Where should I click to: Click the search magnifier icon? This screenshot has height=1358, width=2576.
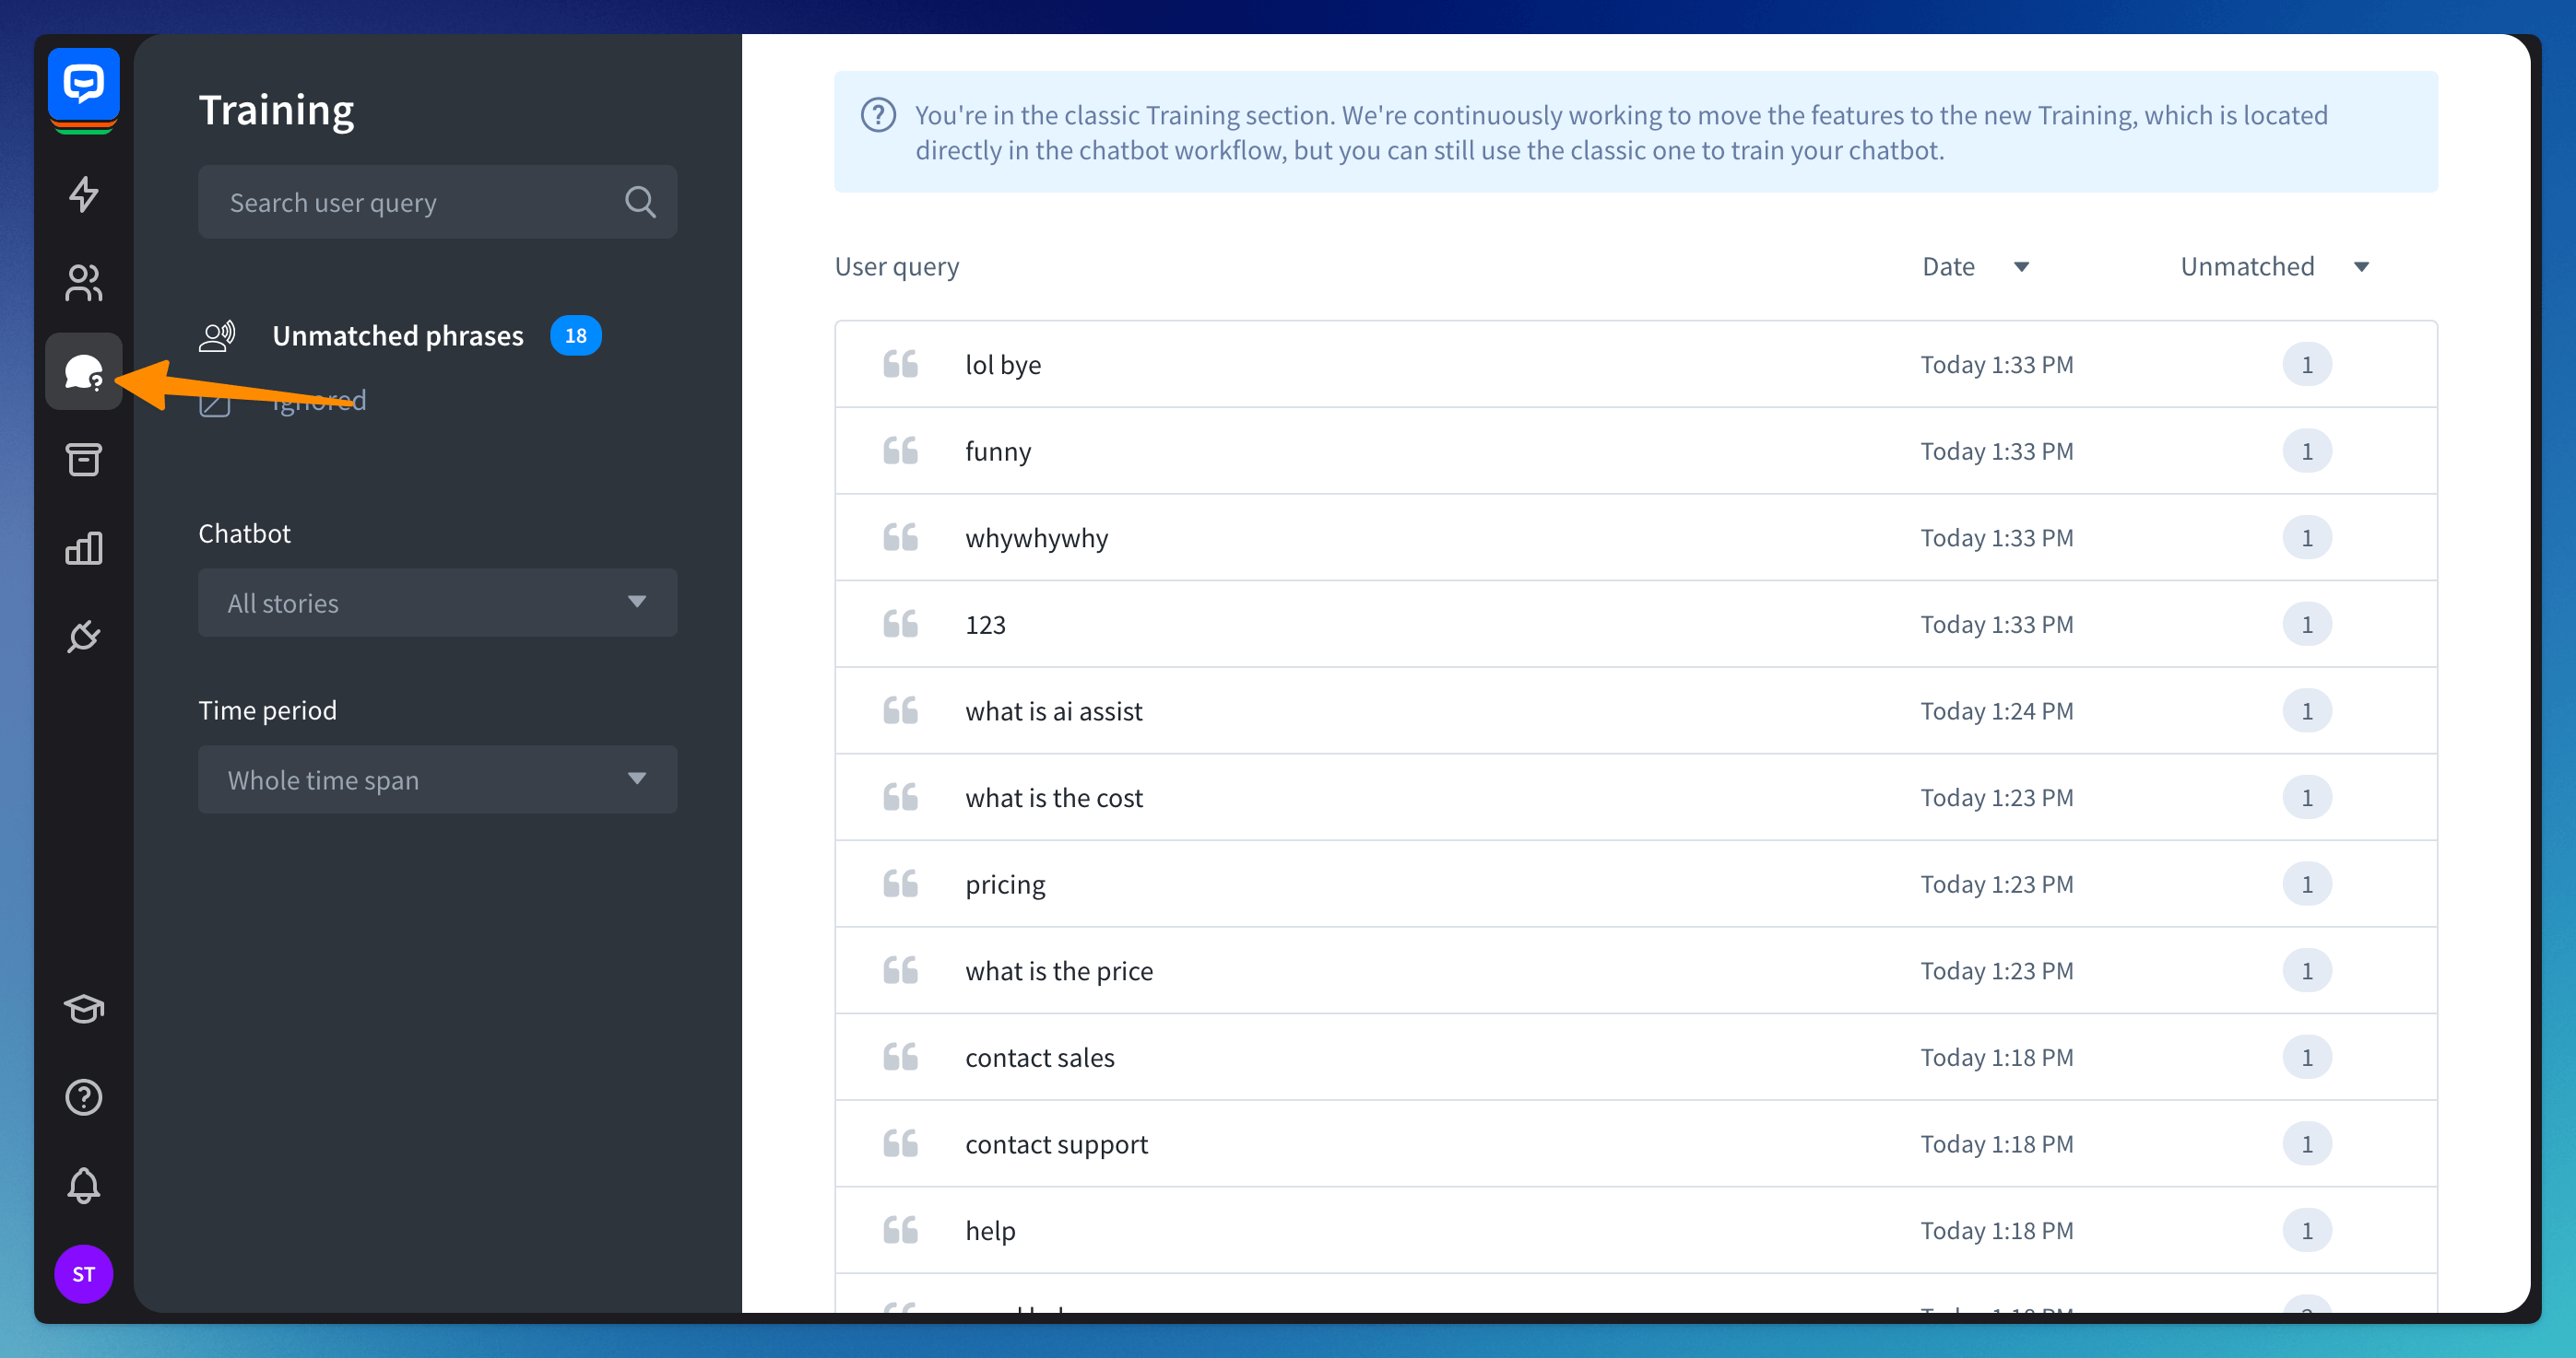coord(640,202)
